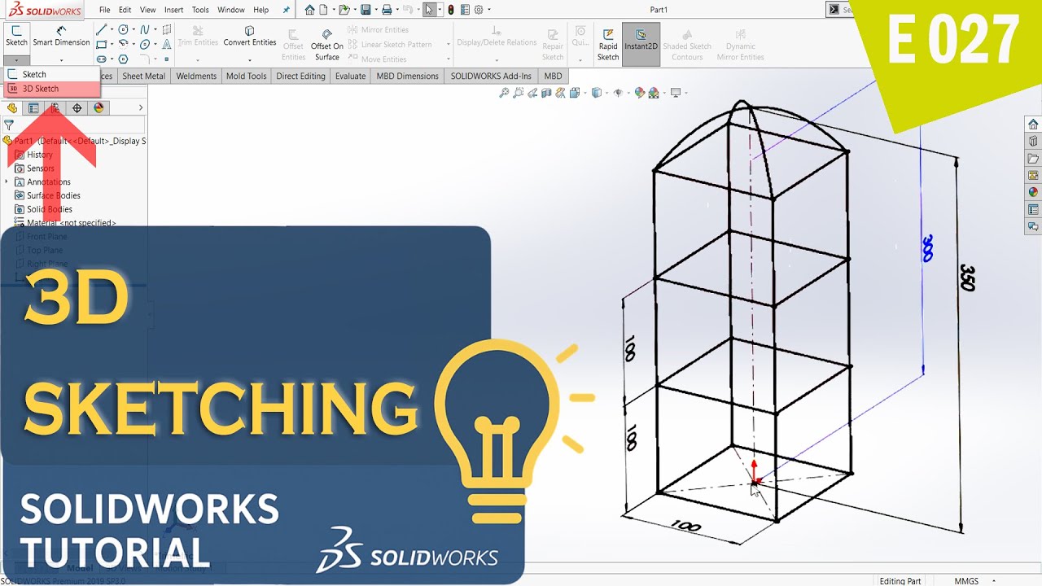Expand feature manager panel chevron
Screen dimensions: 1042x586
[x=141, y=107]
